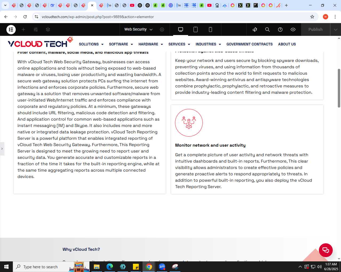Show hidden system tray icons
The width and height of the screenshot is (341, 272).
(x=300, y=267)
